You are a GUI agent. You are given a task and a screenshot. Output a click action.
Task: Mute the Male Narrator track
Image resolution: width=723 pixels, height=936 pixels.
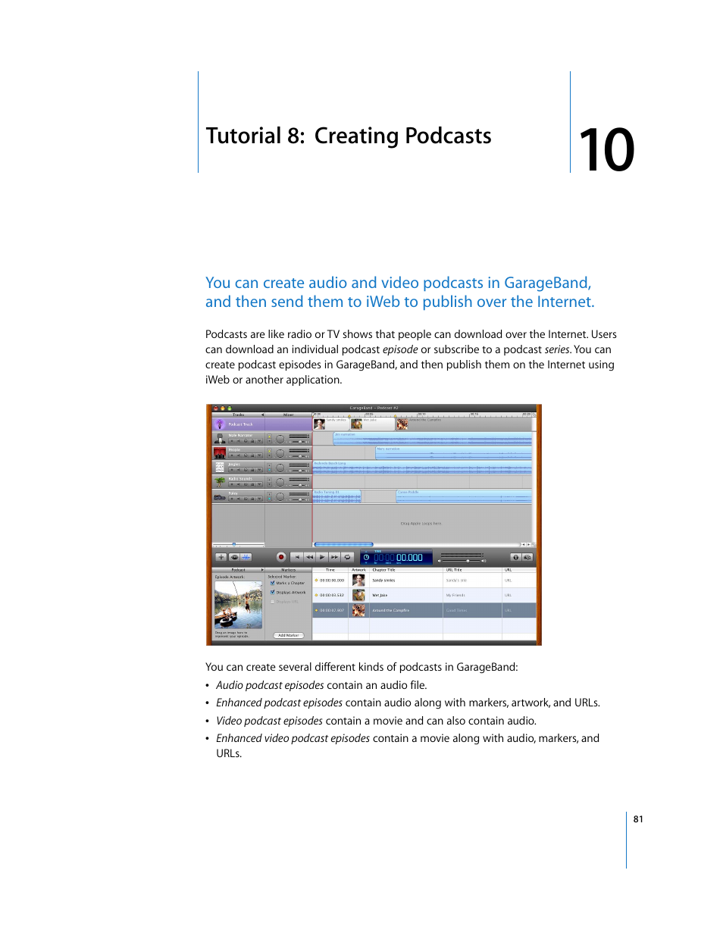239,441
